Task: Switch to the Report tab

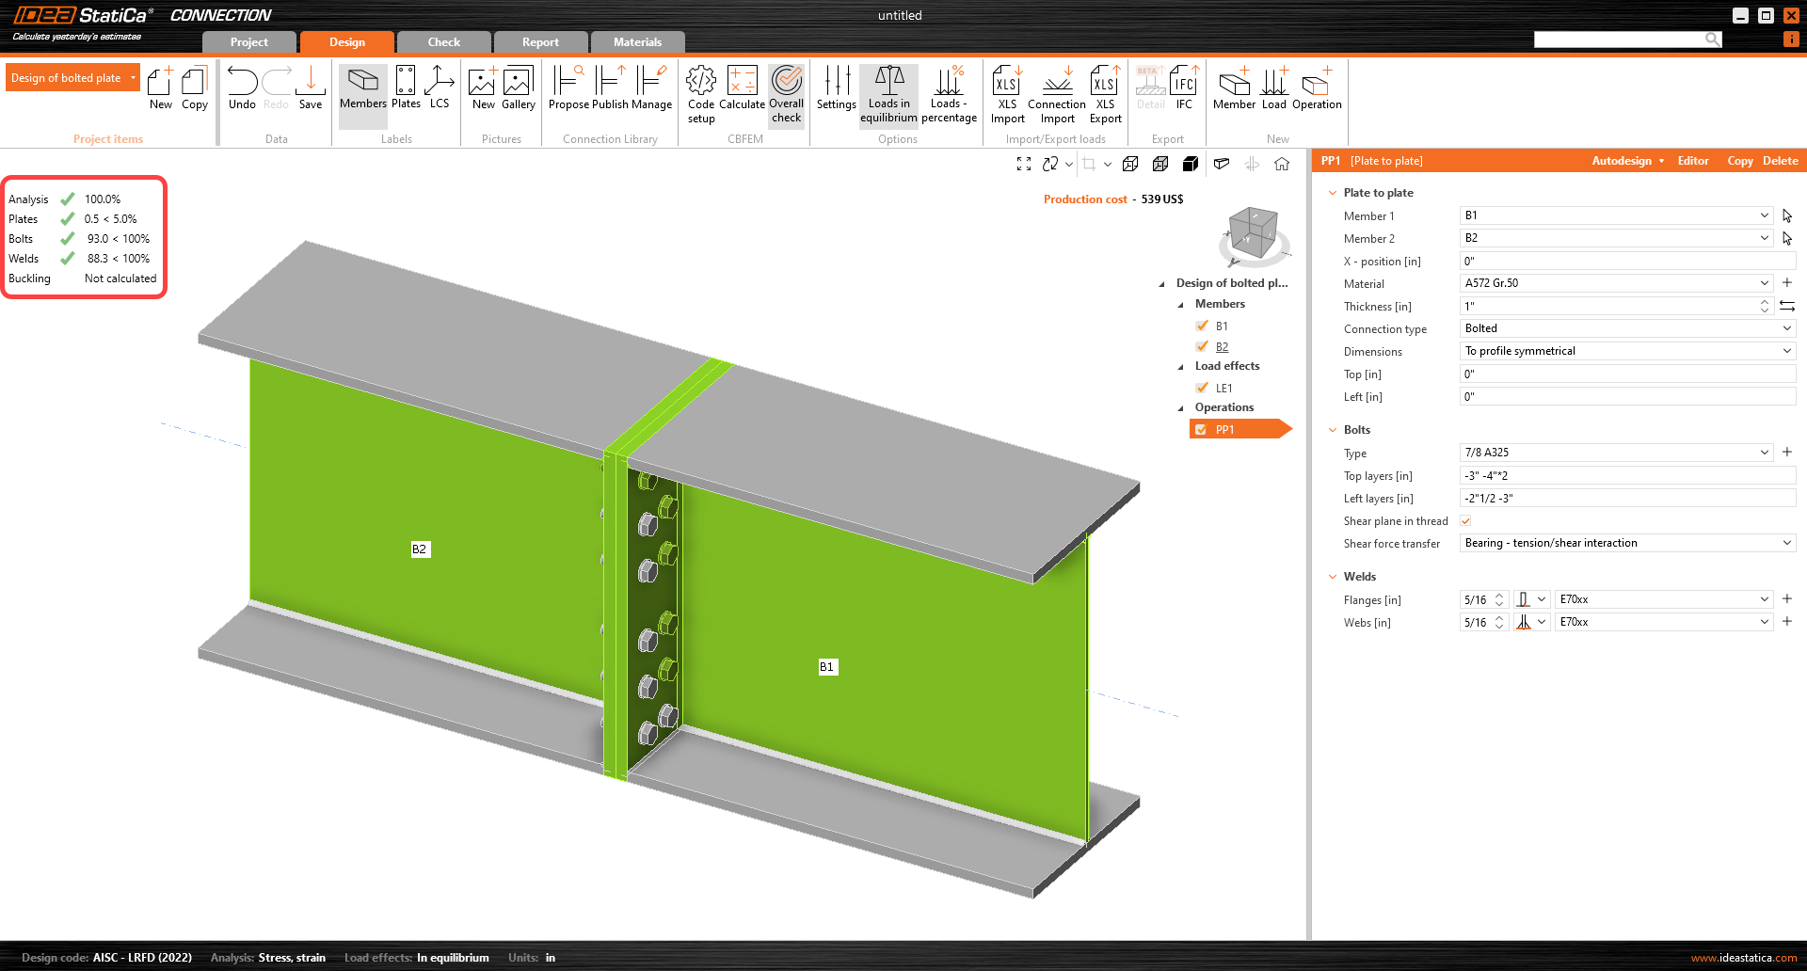Action: (541, 41)
